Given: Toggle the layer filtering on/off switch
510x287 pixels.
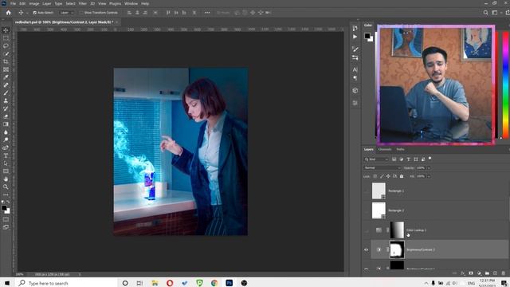Looking at the screenshot, I should coord(430,159).
